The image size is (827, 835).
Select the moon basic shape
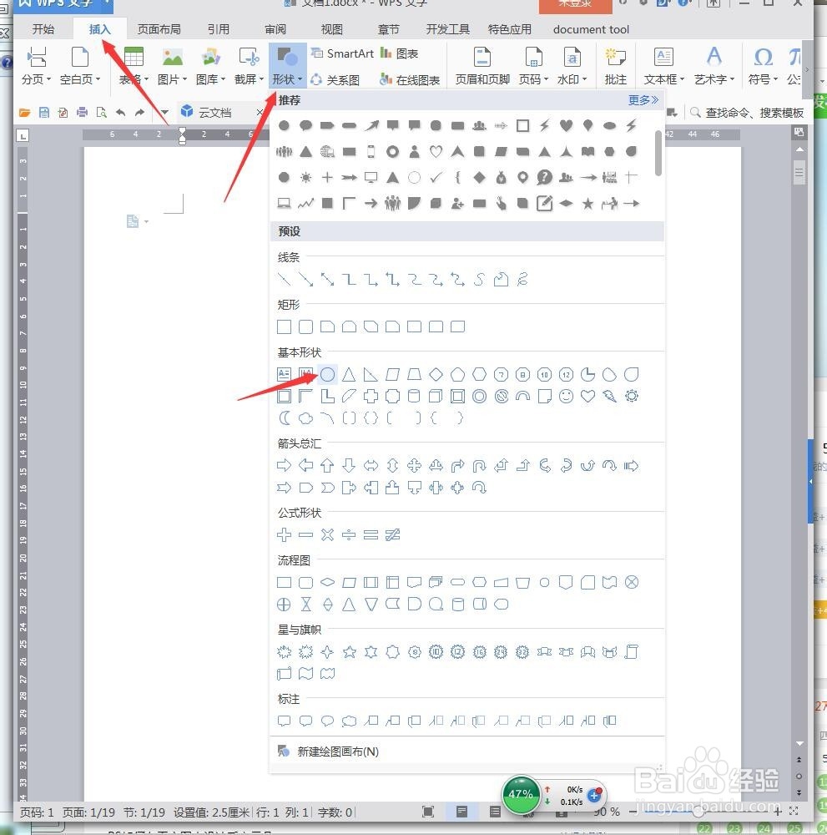[285, 418]
